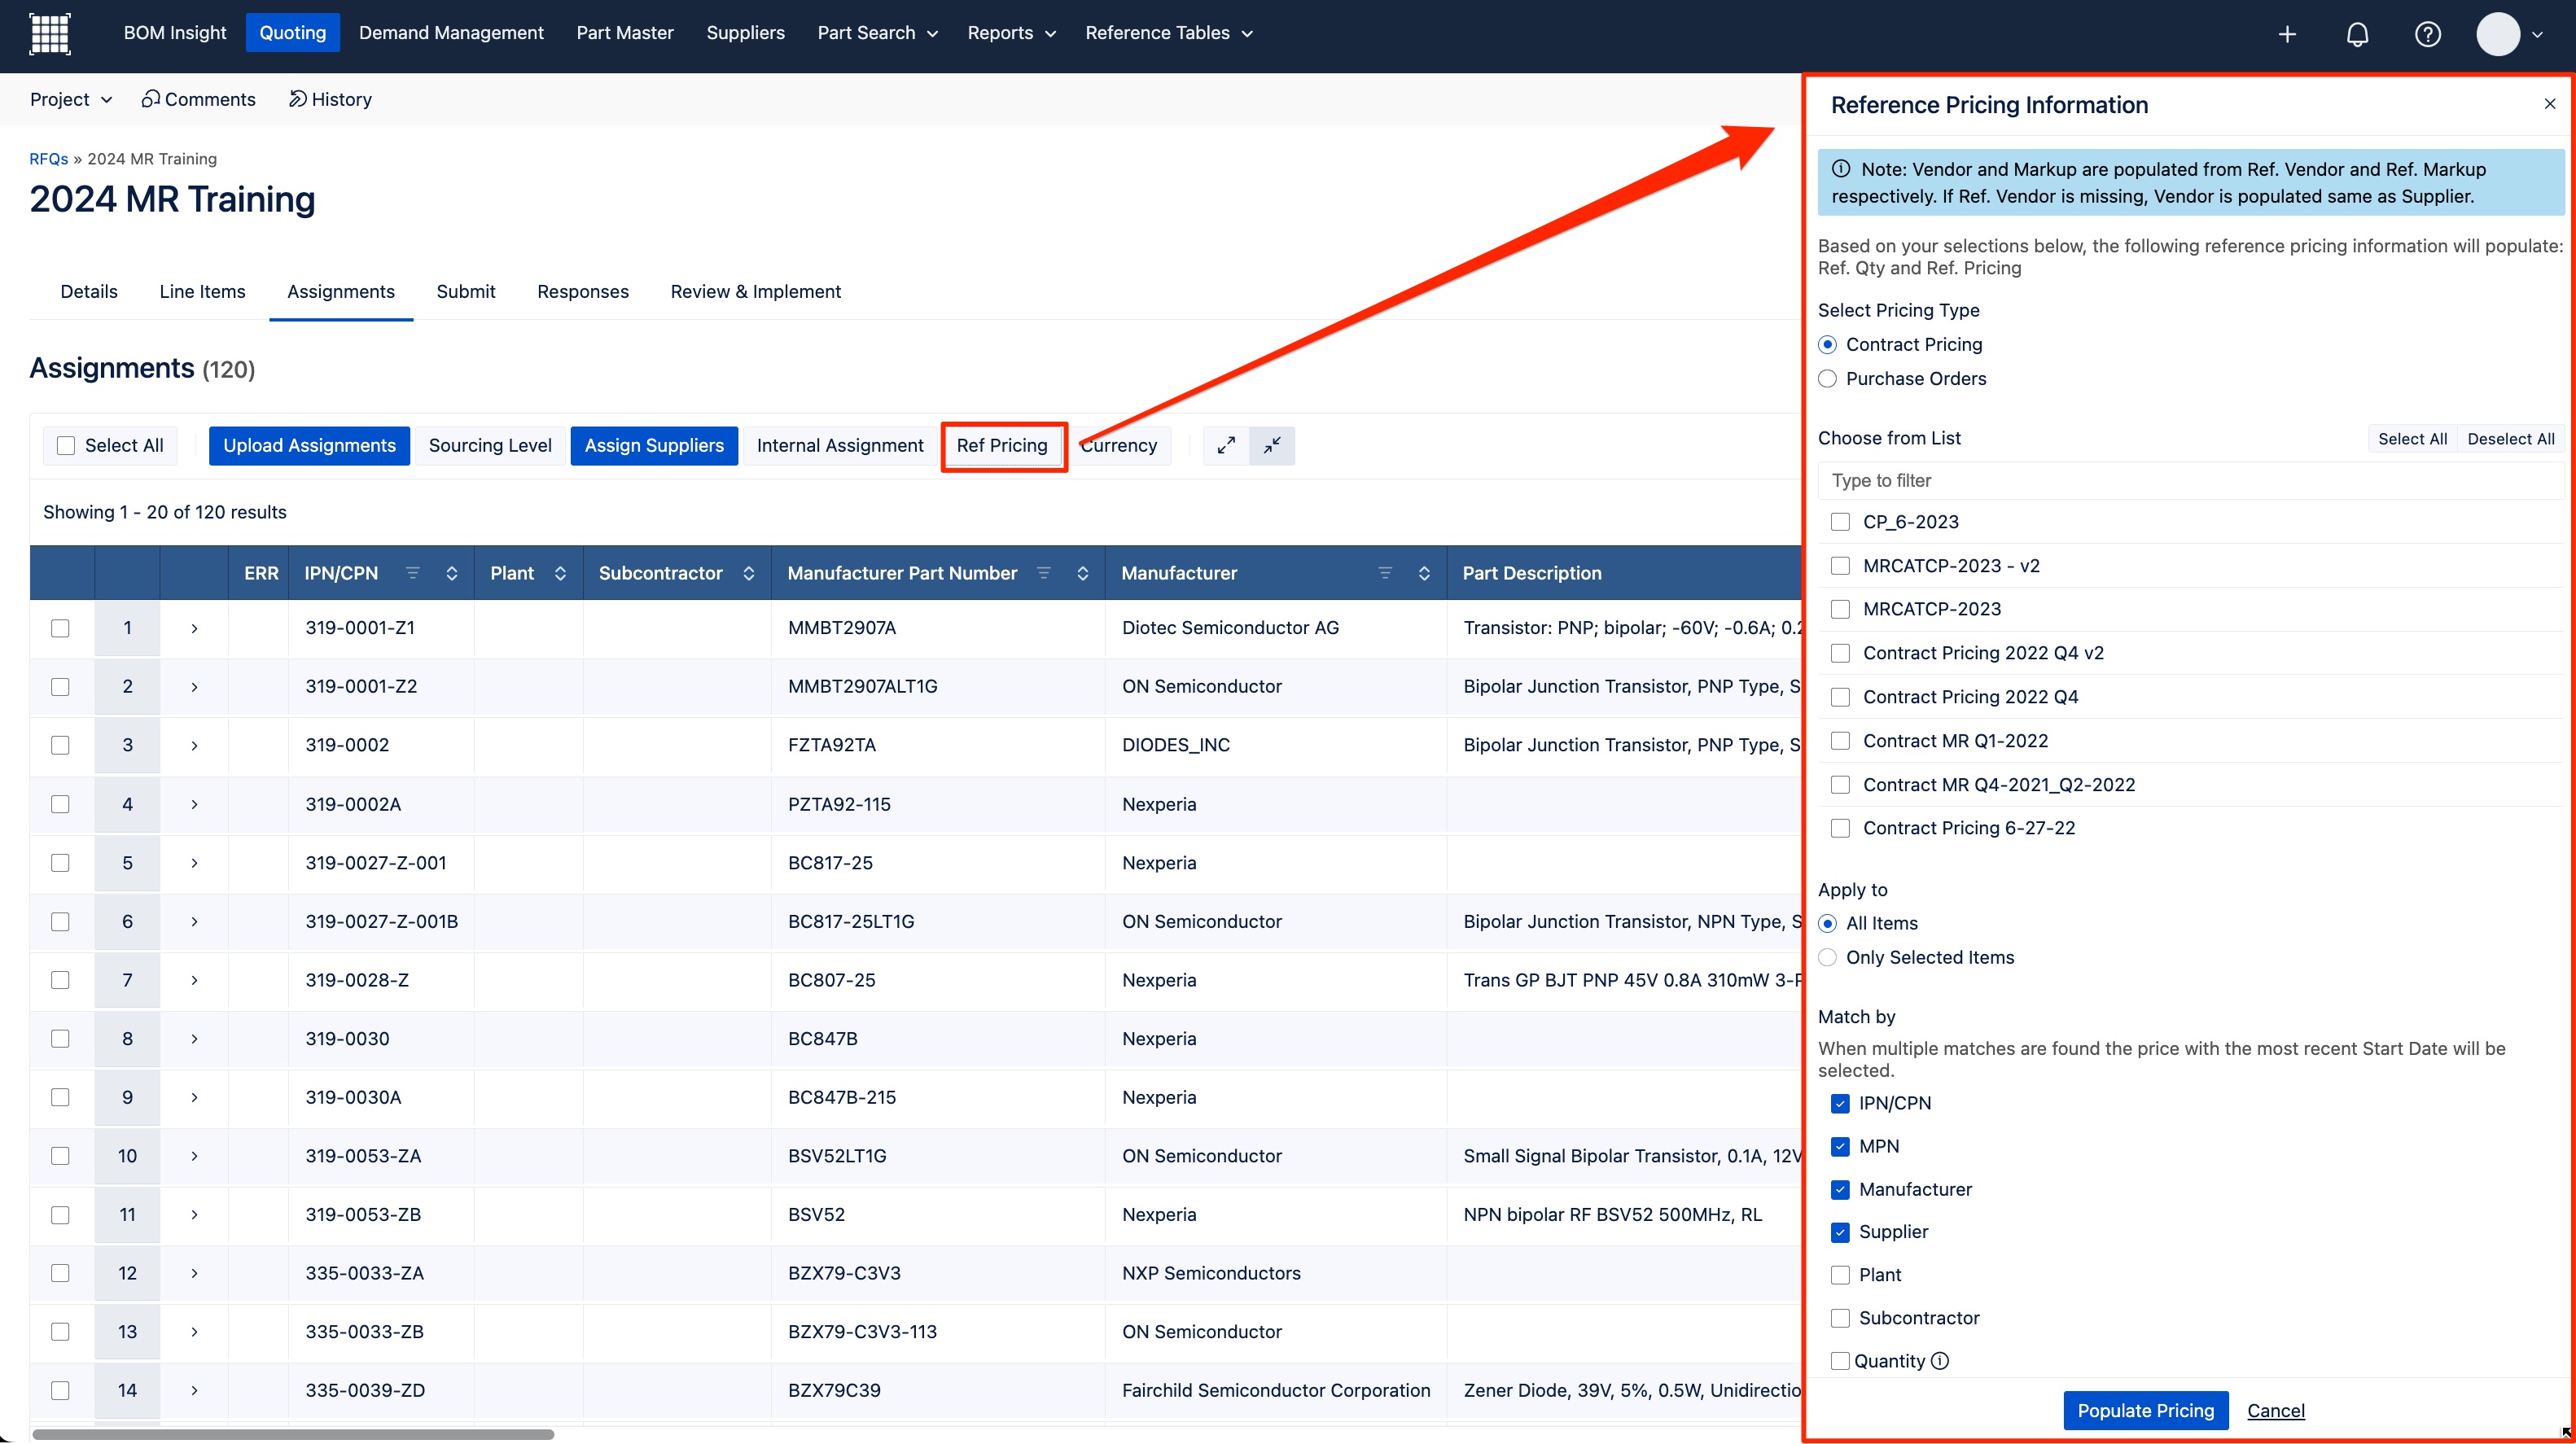Open filter icon on IPN/CPN column
2576x1444 pixels.
412,573
